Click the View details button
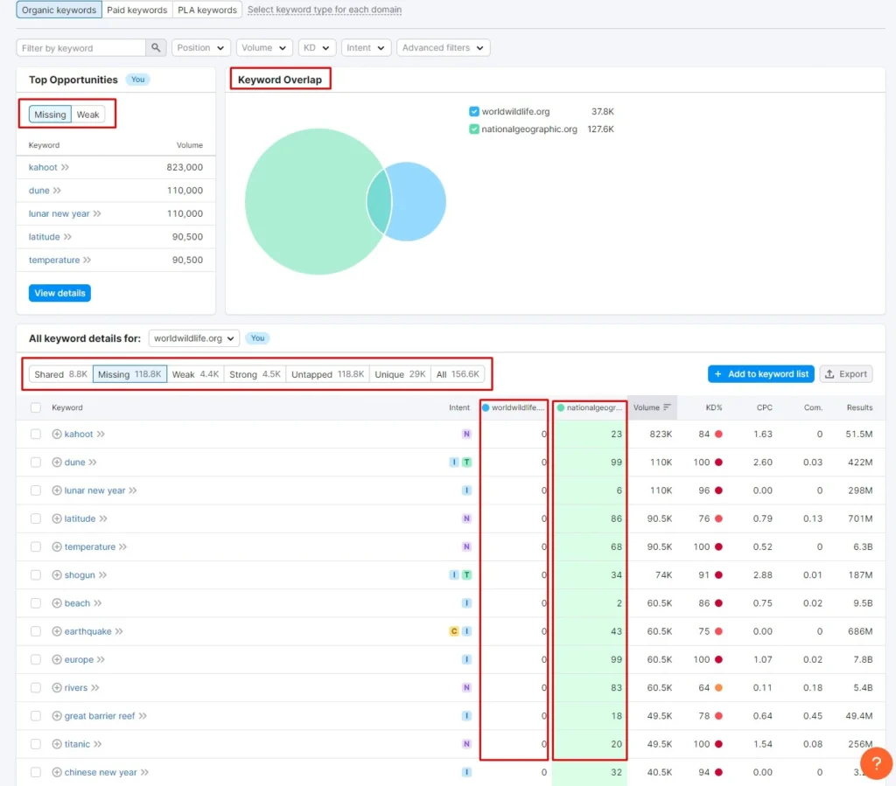This screenshot has height=786, width=896. pos(59,293)
